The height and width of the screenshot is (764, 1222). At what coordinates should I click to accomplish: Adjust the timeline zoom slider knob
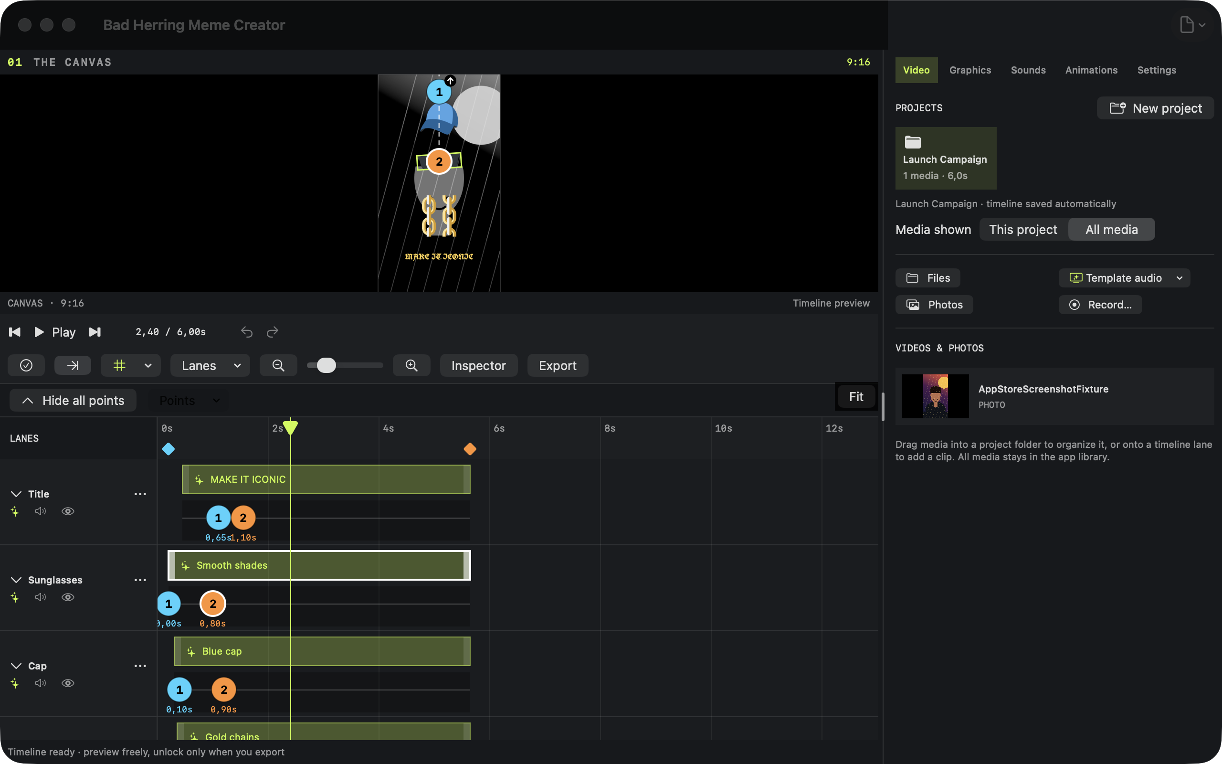point(326,365)
